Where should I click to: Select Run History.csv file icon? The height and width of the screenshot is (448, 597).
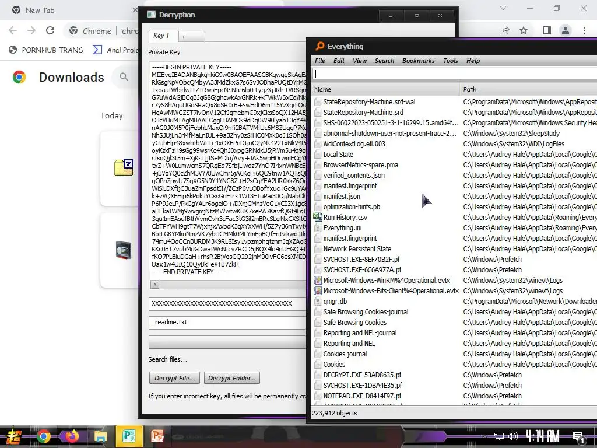point(318,217)
